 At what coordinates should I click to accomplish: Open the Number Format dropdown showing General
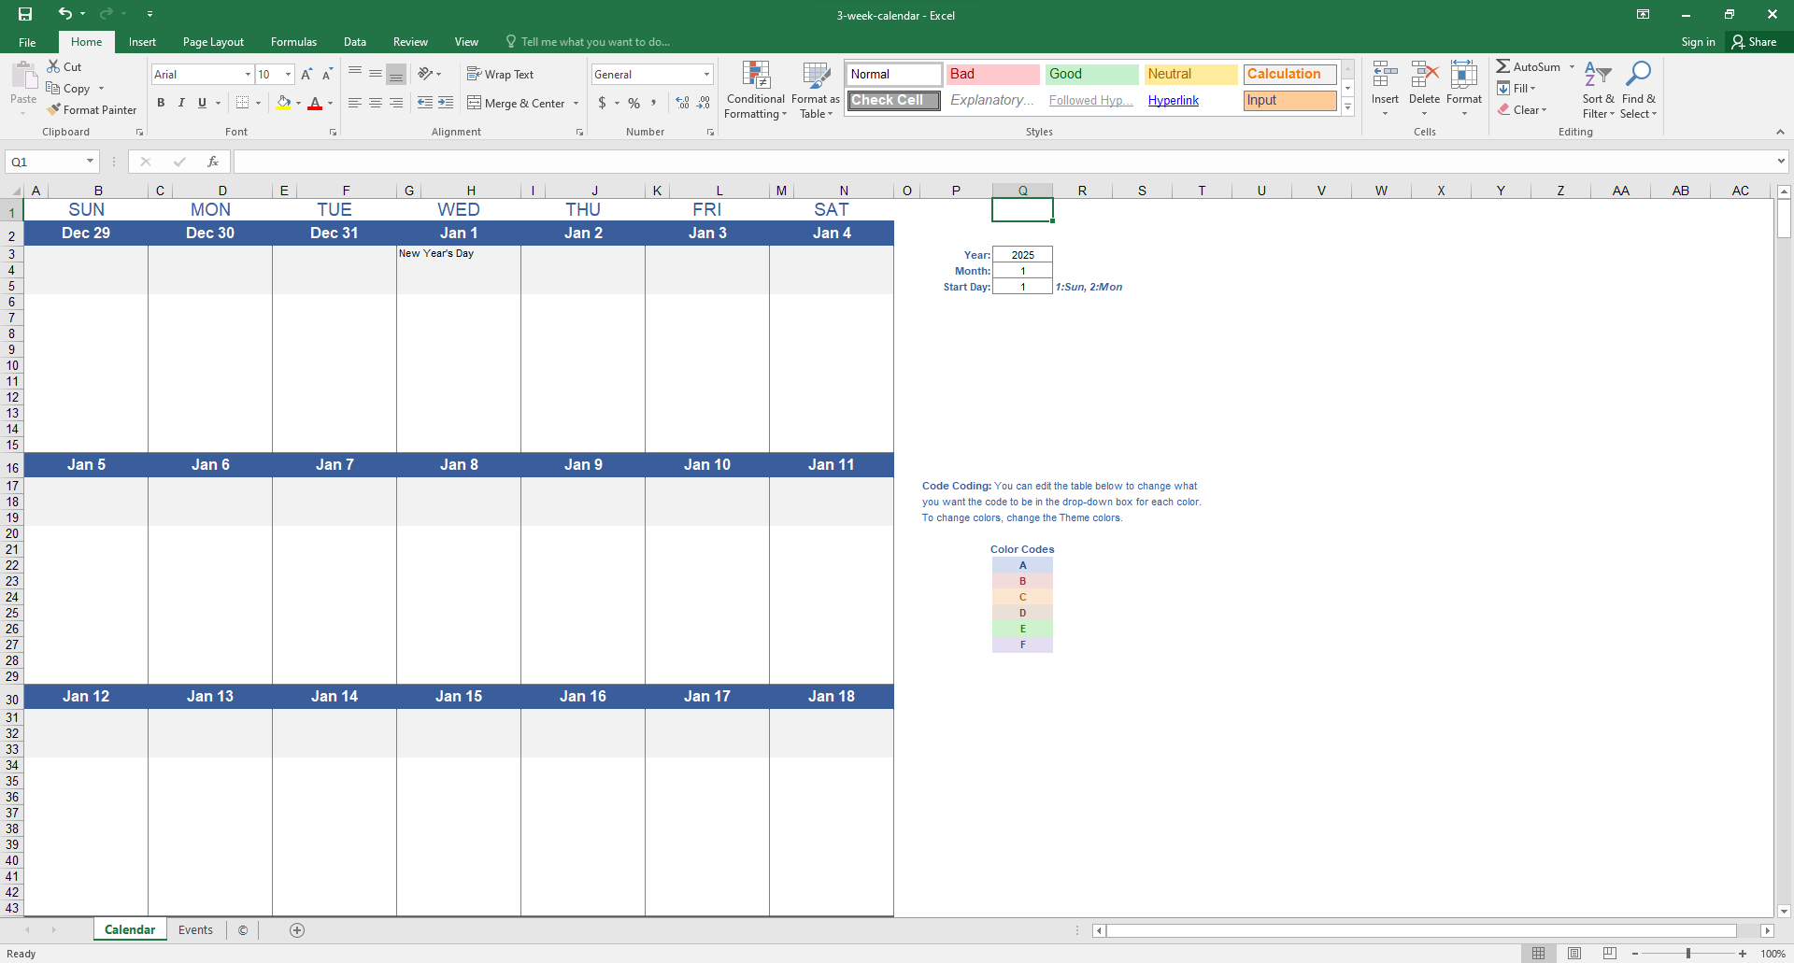[x=706, y=75]
